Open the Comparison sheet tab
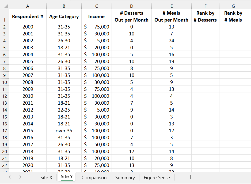 (94, 177)
